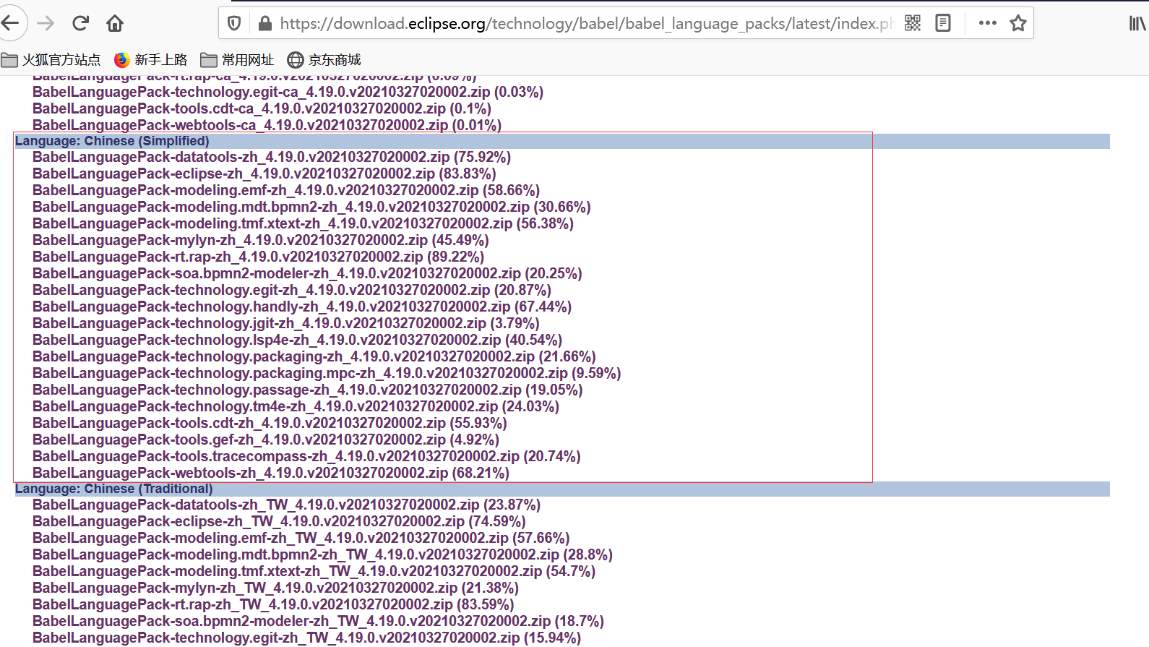
Task: Open 京东商城 bookmark
Action: [x=324, y=60]
